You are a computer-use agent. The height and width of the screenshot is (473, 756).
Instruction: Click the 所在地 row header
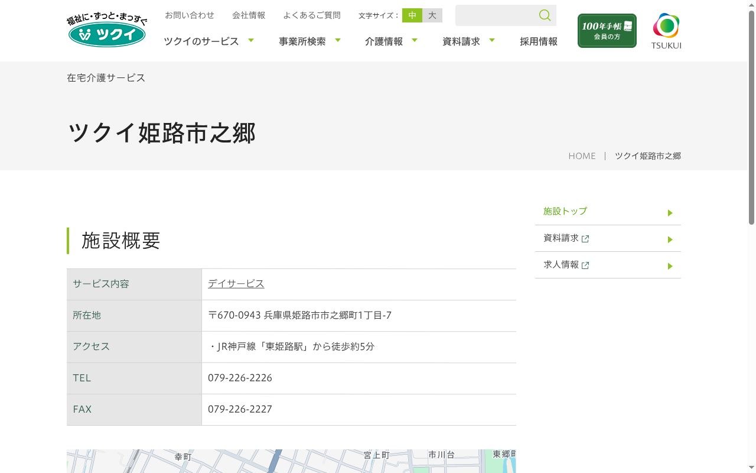pyautogui.click(x=134, y=315)
